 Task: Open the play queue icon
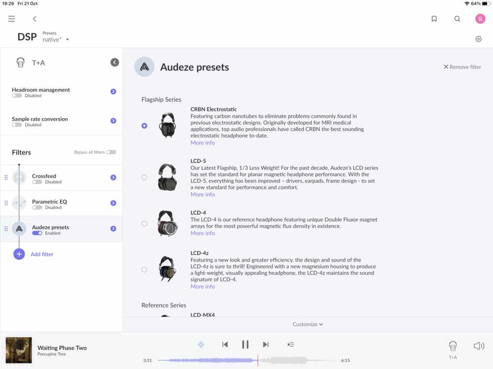click(x=291, y=344)
